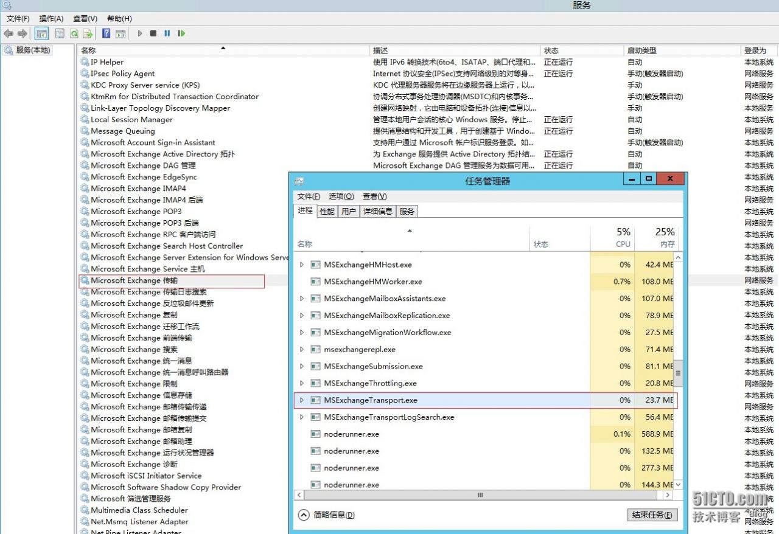Click the blue help icon in toolbar
Viewport: 779px width, 534px height.
106,33
